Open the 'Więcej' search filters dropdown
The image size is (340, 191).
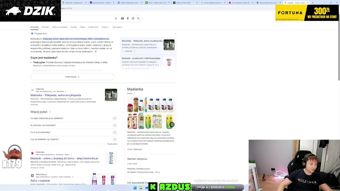coord(105,27)
